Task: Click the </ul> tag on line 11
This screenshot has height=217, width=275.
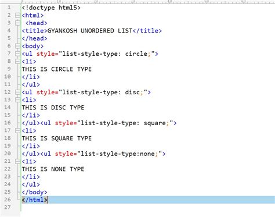Action: pyautogui.click(x=31, y=84)
